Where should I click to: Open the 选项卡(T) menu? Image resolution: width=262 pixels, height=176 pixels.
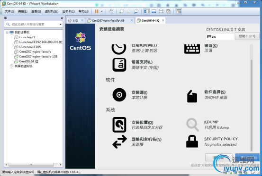point(68,11)
